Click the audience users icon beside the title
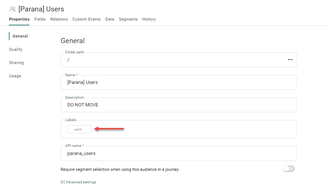 click(x=13, y=9)
